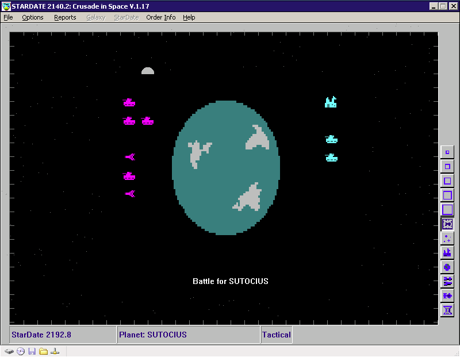Choose the middle-sized square zoom button
Image resolution: width=460 pixels, height=357 pixels.
coord(447,181)
